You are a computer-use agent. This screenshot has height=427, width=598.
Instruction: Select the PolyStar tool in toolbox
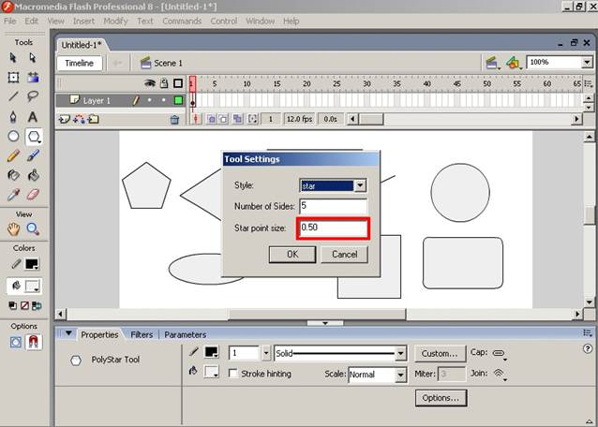click(34, 137)
